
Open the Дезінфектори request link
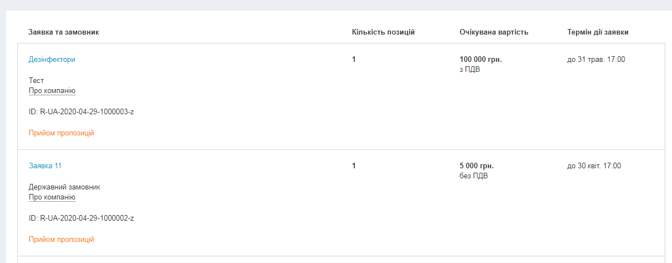click(52, 60)
